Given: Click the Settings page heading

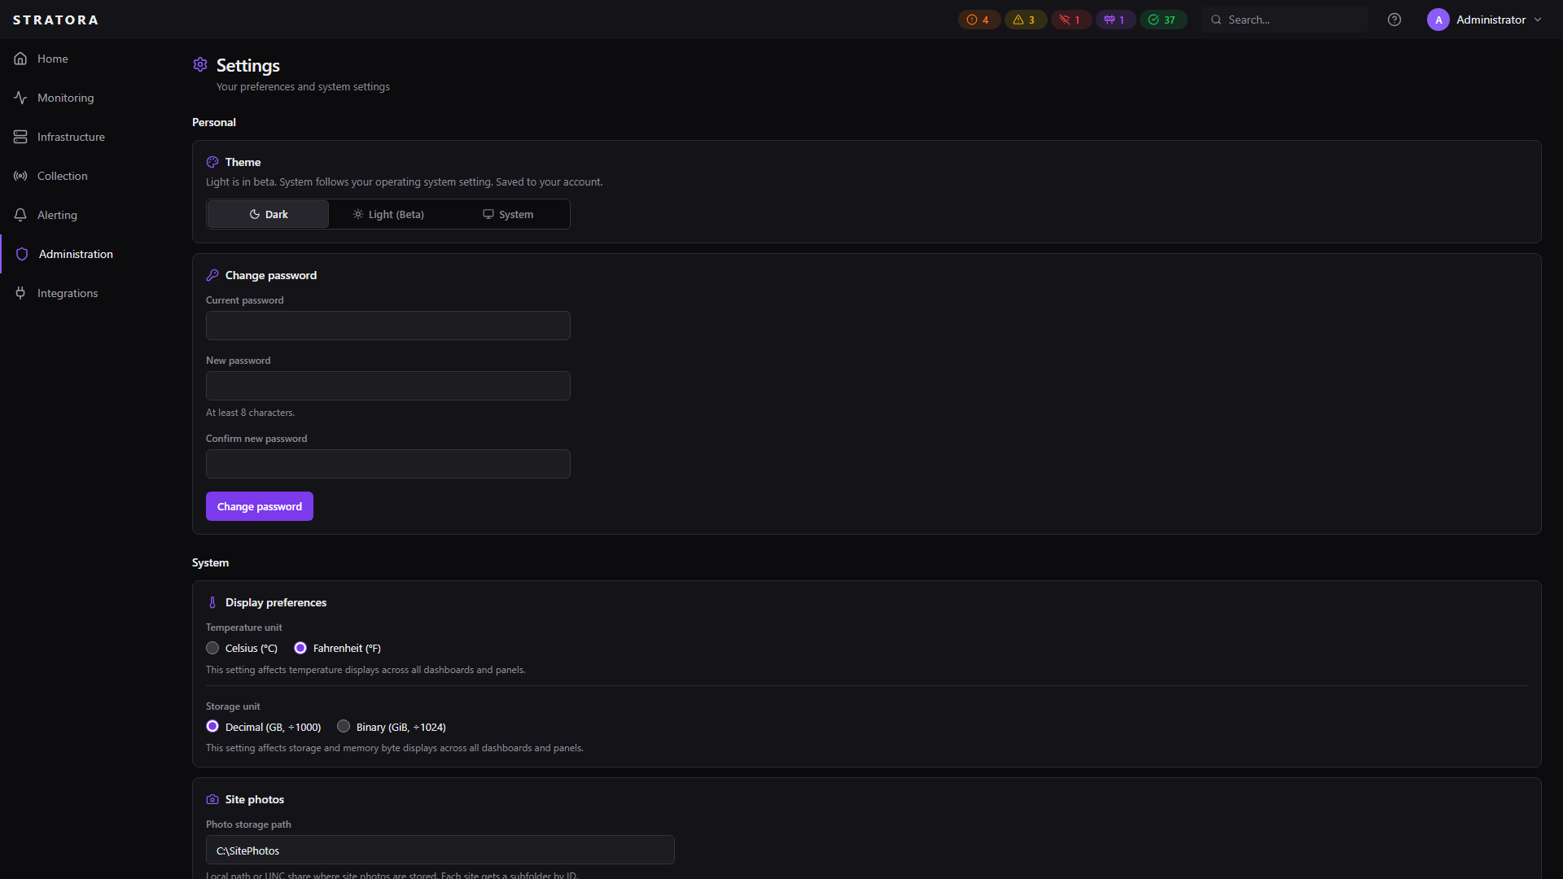Looking at the screenshot, I should [x=248, y=65].
